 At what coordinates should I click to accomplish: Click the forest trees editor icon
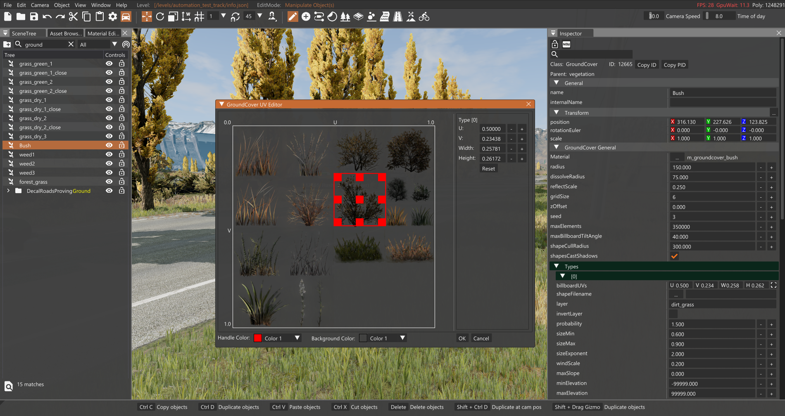click(x=345, y=17)
